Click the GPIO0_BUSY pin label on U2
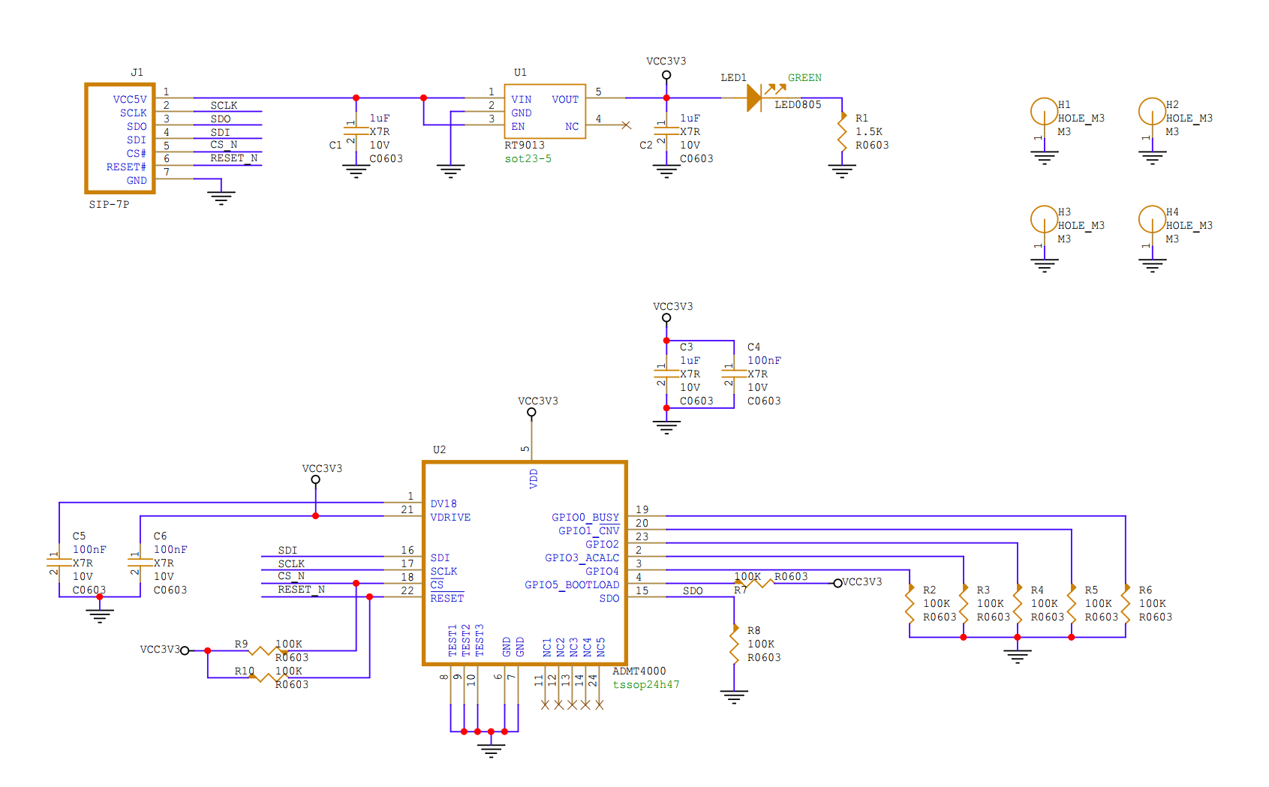The image size is (1269, 787). point(585,517)
